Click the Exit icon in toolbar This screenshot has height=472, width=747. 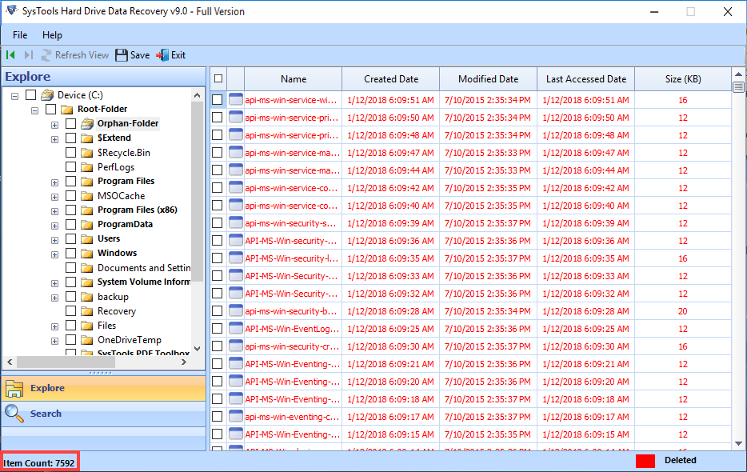point(162,55)
